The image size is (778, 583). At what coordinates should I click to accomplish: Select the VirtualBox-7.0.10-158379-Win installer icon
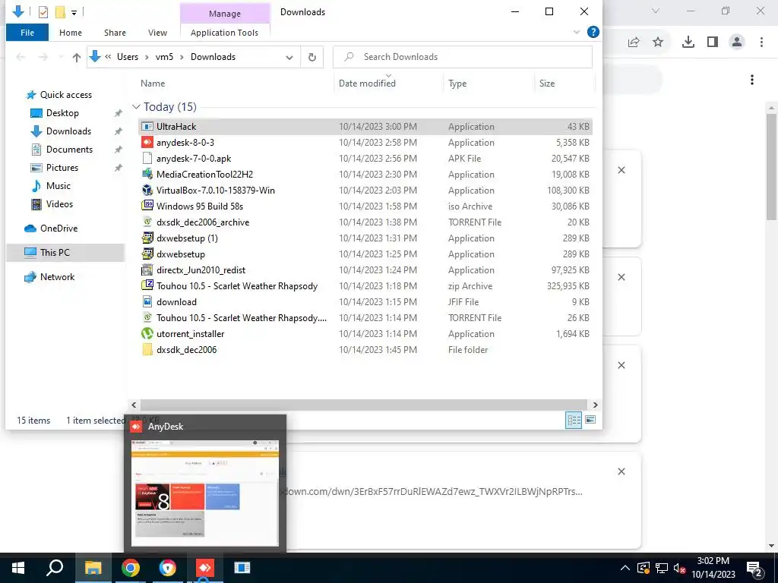pyautogui.click(x=147, y=190)
